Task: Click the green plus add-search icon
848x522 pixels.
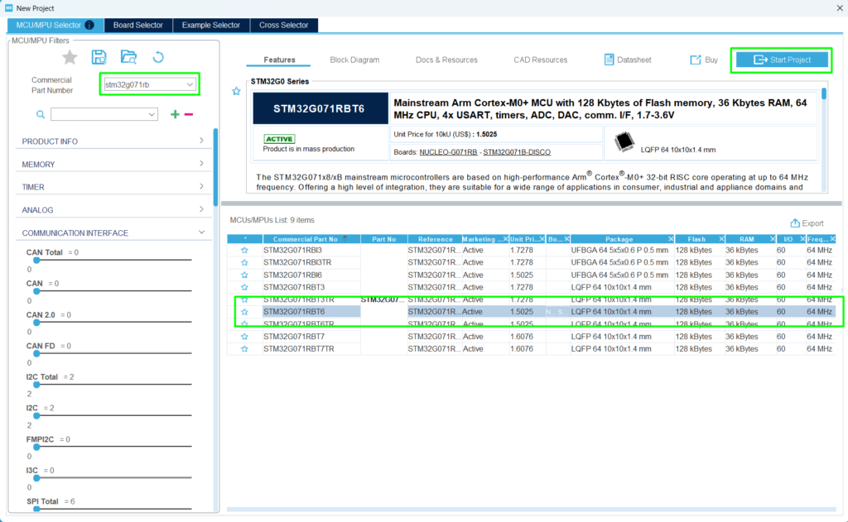Action: tap(175, 114)
